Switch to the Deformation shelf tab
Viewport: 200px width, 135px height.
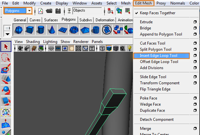click(x=105, y=20)
